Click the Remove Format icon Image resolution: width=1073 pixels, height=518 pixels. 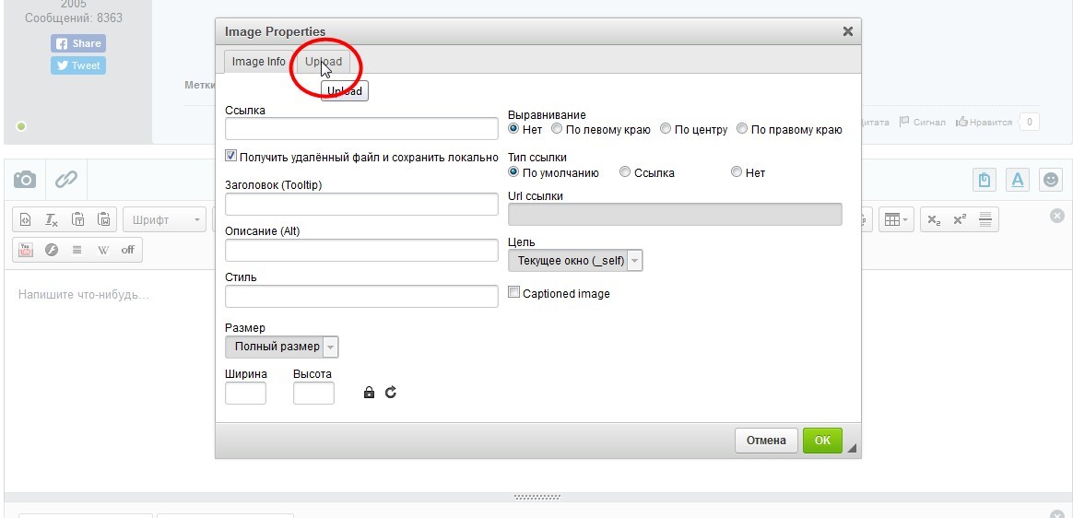tap(52, 220)
